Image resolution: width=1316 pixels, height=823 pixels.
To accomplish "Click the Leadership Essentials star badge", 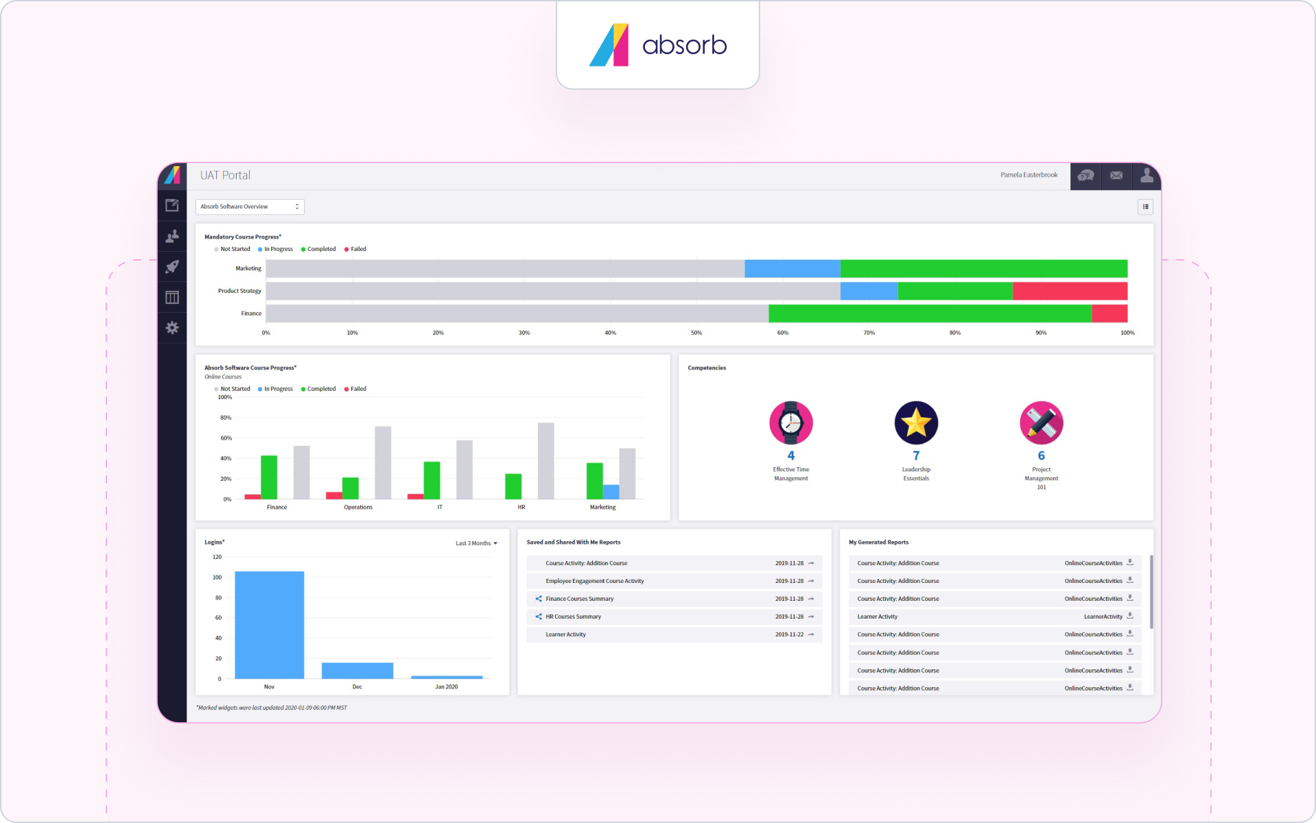I will click(x=916, y=422).
